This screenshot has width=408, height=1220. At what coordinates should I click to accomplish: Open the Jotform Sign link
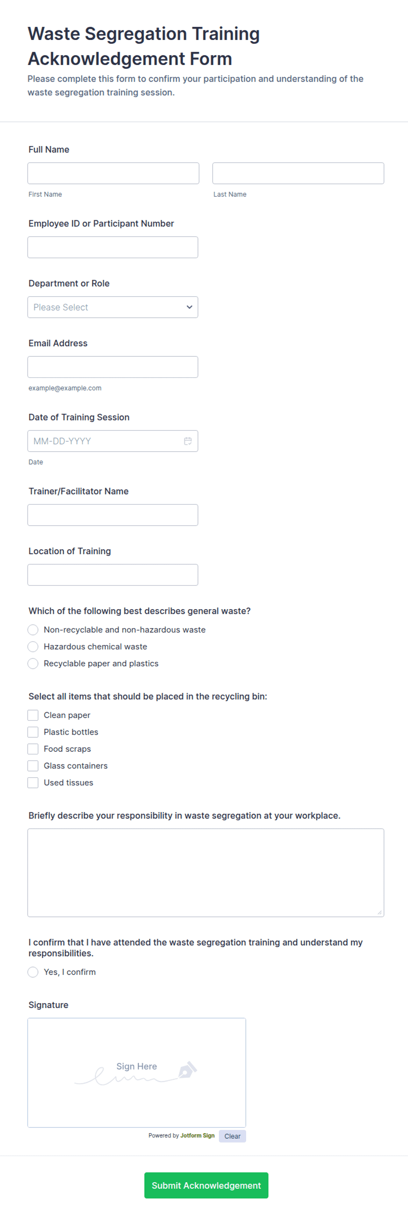[197, 1135]
